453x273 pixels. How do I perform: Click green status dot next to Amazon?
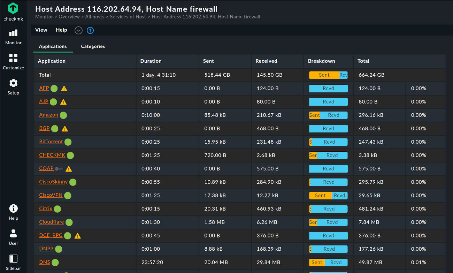tap(63, 115)
